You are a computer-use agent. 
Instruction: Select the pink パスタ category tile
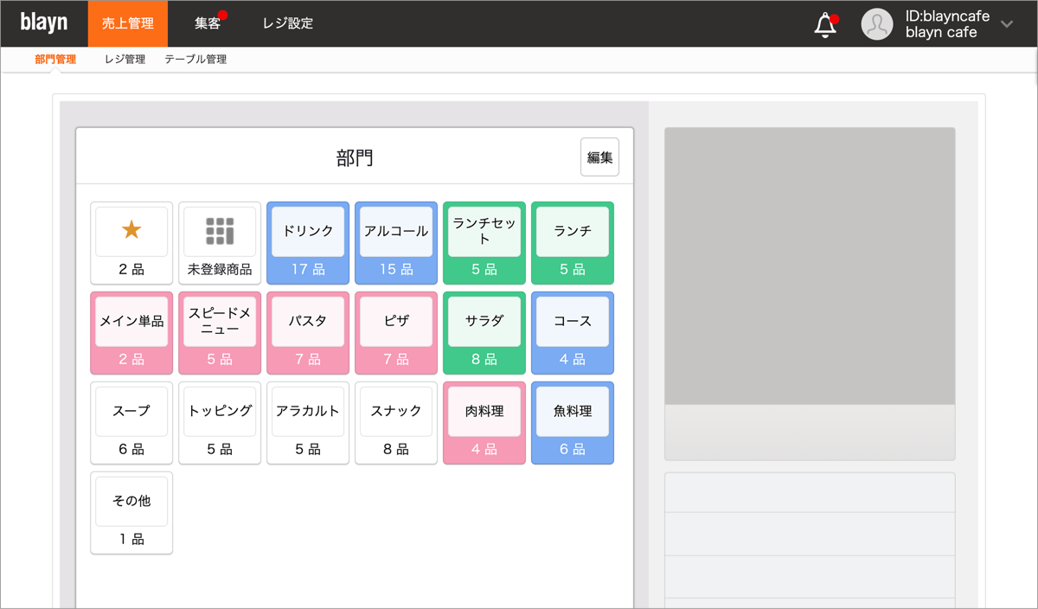click(x=308, y=332)
